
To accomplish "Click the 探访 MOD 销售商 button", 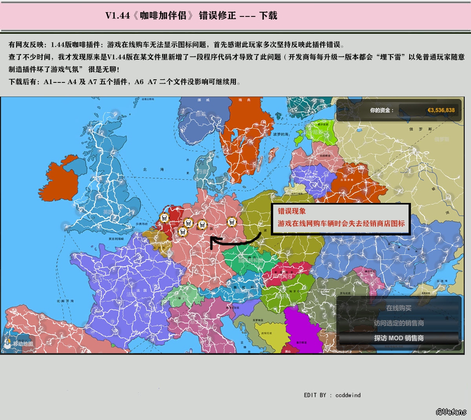I will (399, 338).
